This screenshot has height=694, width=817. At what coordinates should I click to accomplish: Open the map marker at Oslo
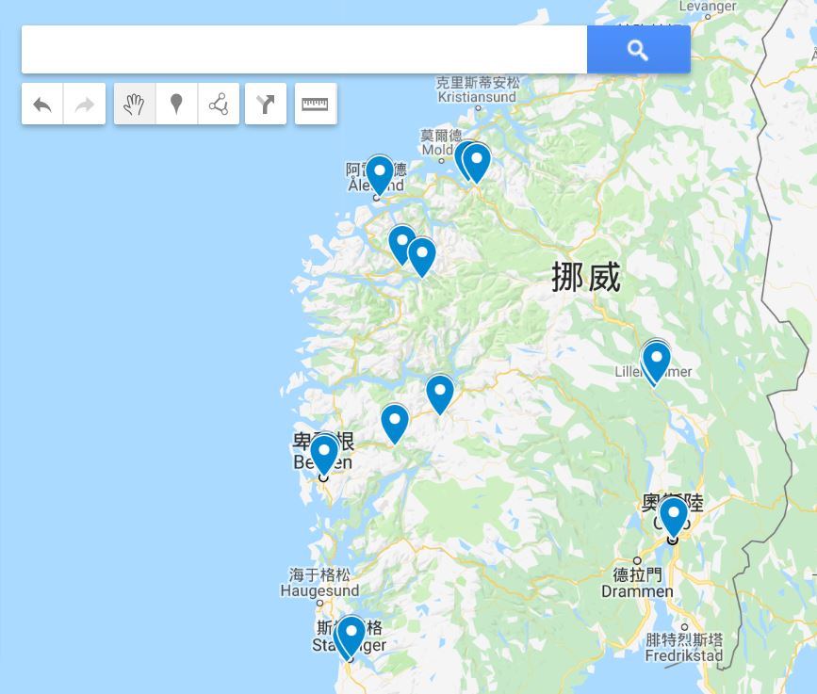point(673,516)
